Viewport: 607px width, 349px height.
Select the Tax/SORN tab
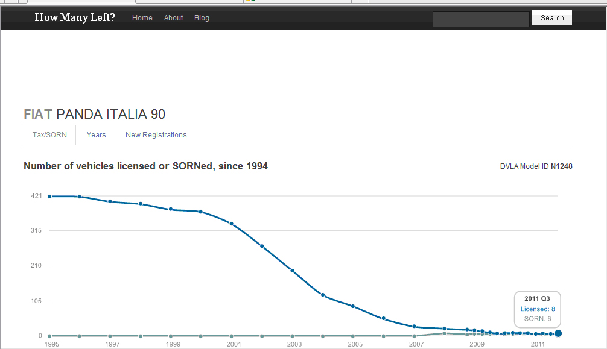pos(49,135)
